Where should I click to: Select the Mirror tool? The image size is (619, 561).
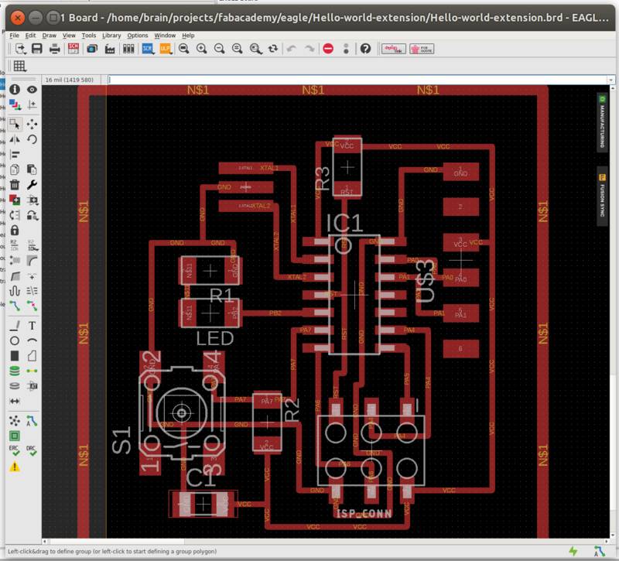tap(14, 140)
